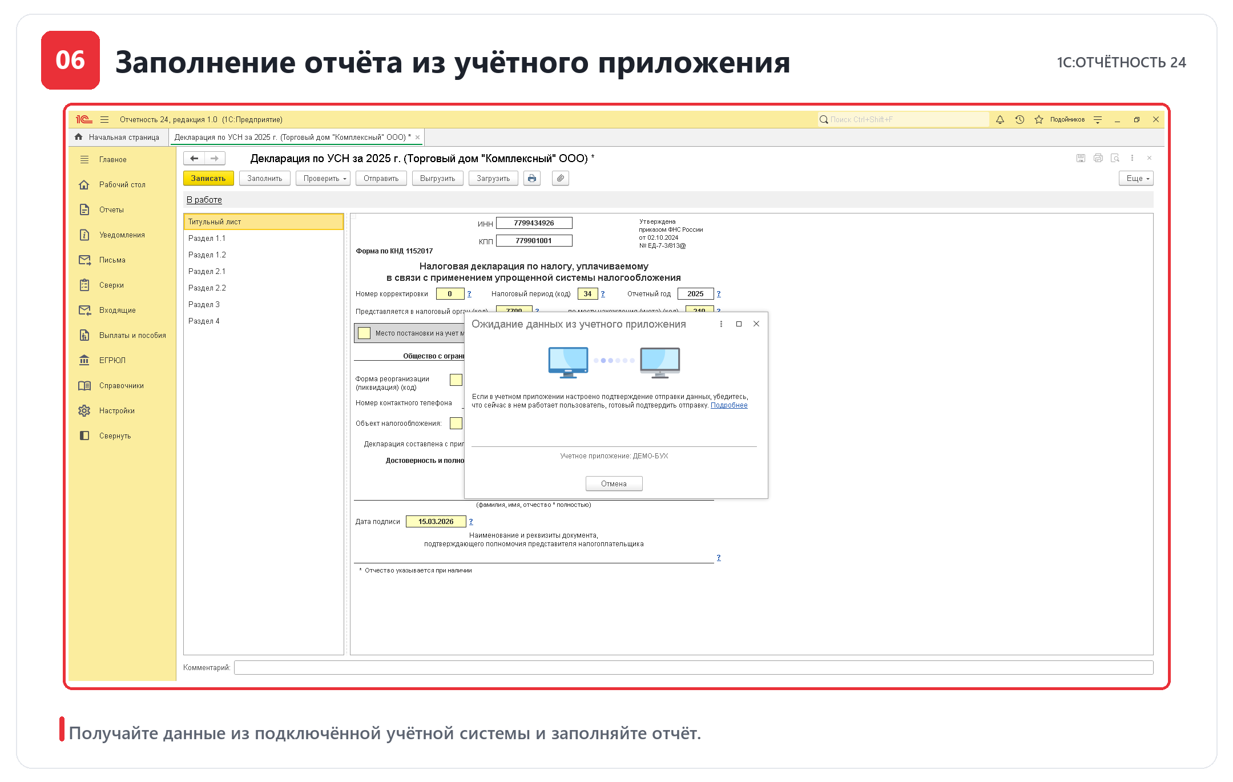Maximize the waiting dialog
The width and height of the screenshot is (1233, 782).
[739, 324]
